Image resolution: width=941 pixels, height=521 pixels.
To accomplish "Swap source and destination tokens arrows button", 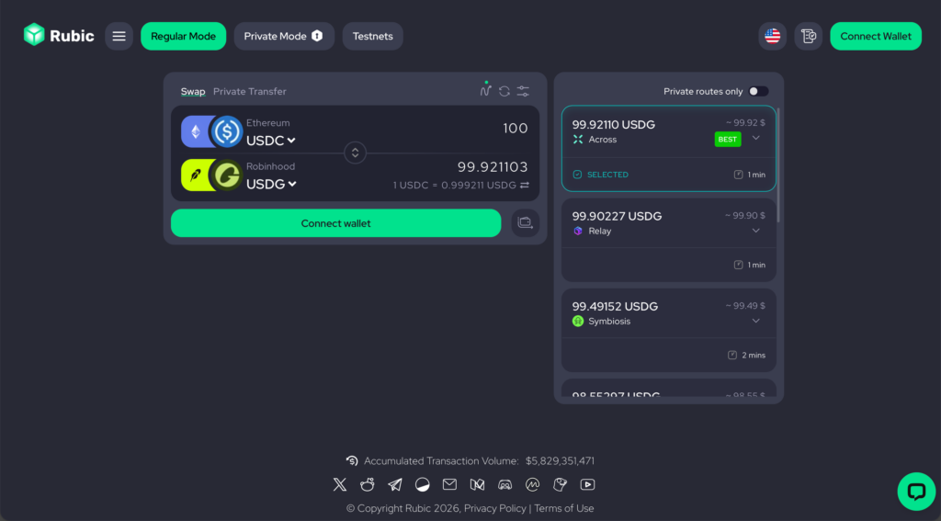I will tap(356, 153).
